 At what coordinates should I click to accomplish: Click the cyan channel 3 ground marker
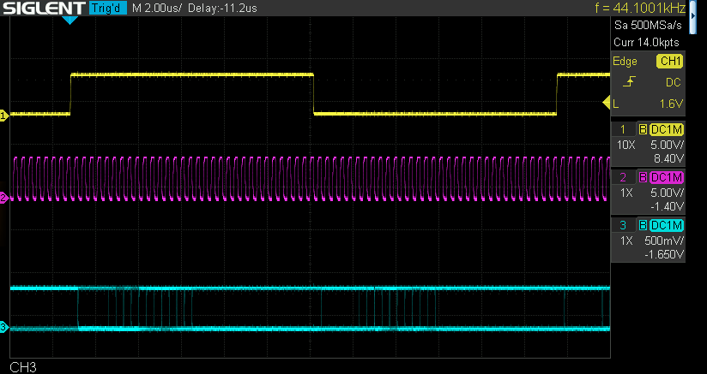pyautogui.click(x=3, y=327)
